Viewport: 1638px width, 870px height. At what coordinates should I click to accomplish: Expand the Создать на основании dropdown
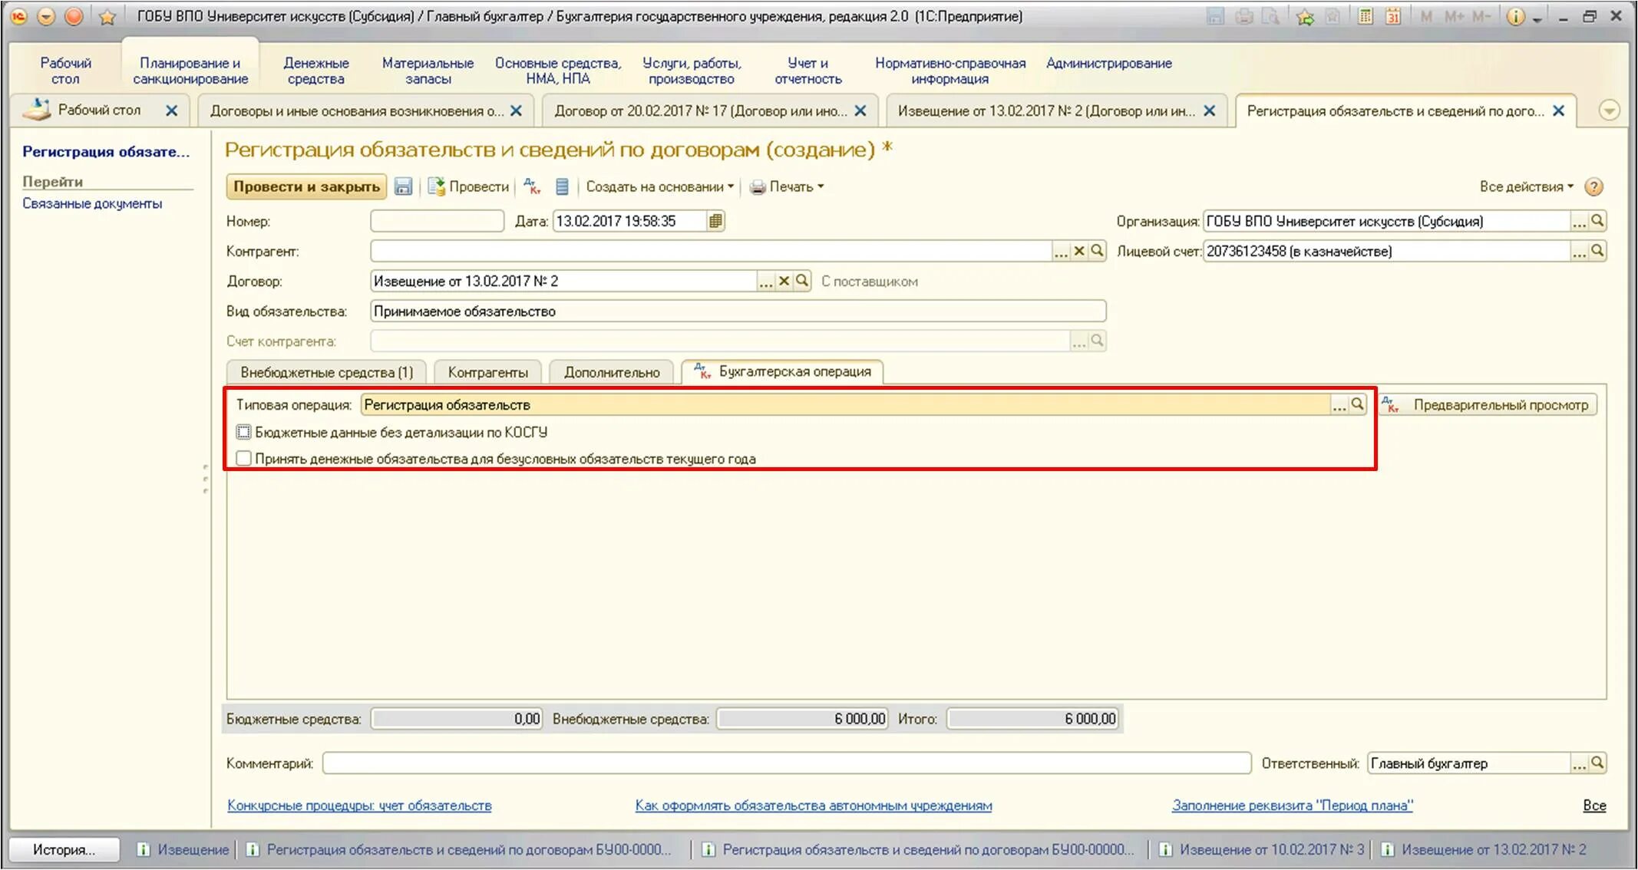[x=659, y=186]
